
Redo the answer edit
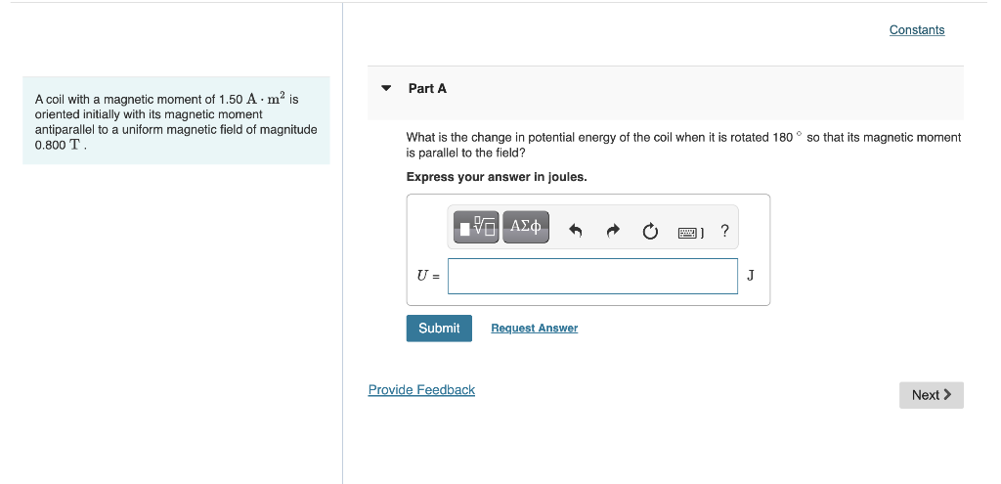(613, 231)
